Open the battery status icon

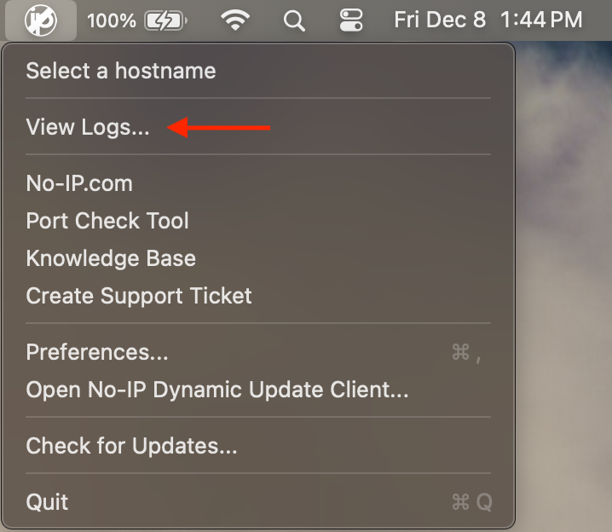coord(165,20)
